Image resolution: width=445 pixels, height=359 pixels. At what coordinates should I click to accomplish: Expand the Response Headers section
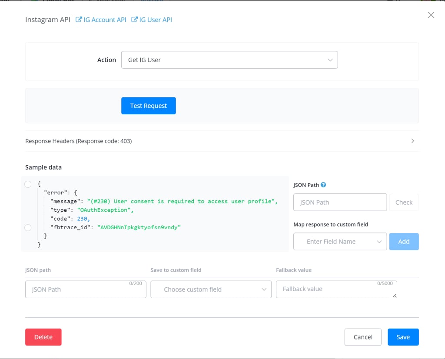222,141
